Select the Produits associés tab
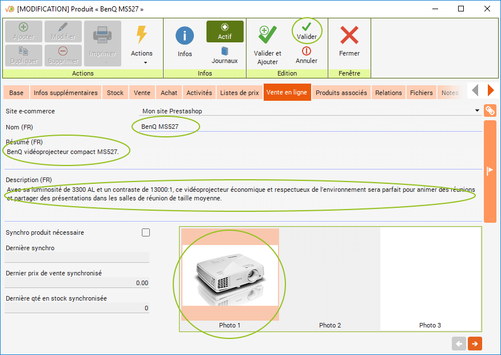Screen dimensions: 501x355 point(341,93)
